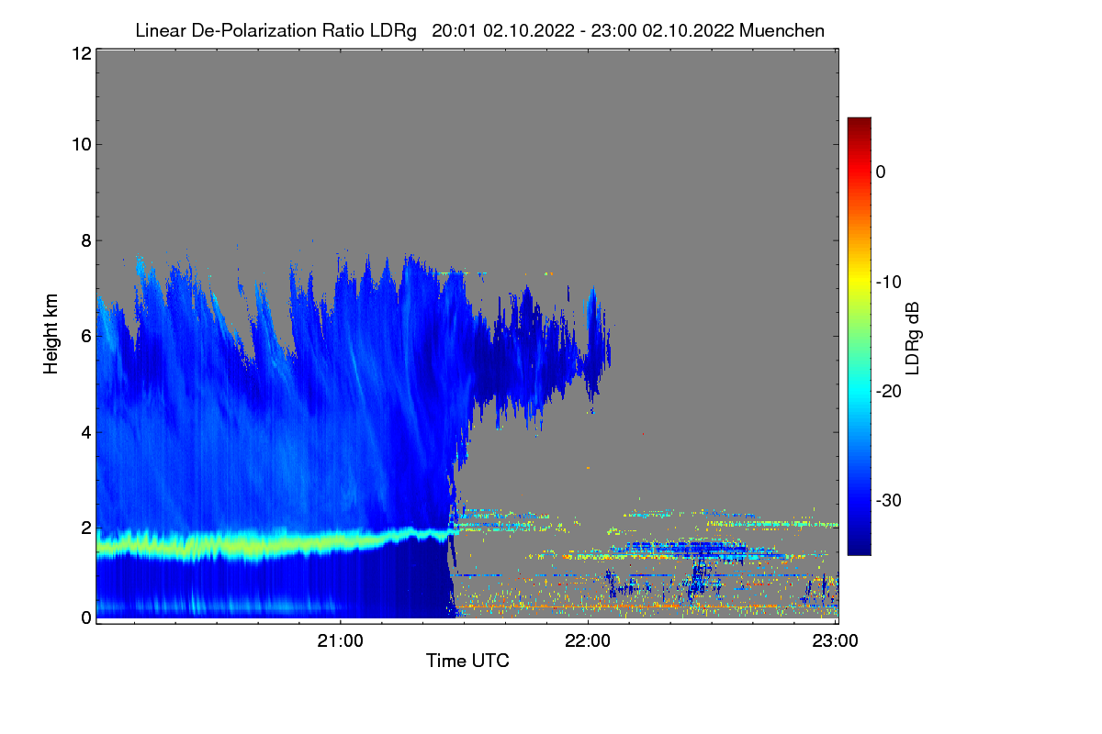Screen dimensions: 1102x734
Task: Click the 'Time UTC' axis label
Action: pyautogui.click(x=467, y=660)
